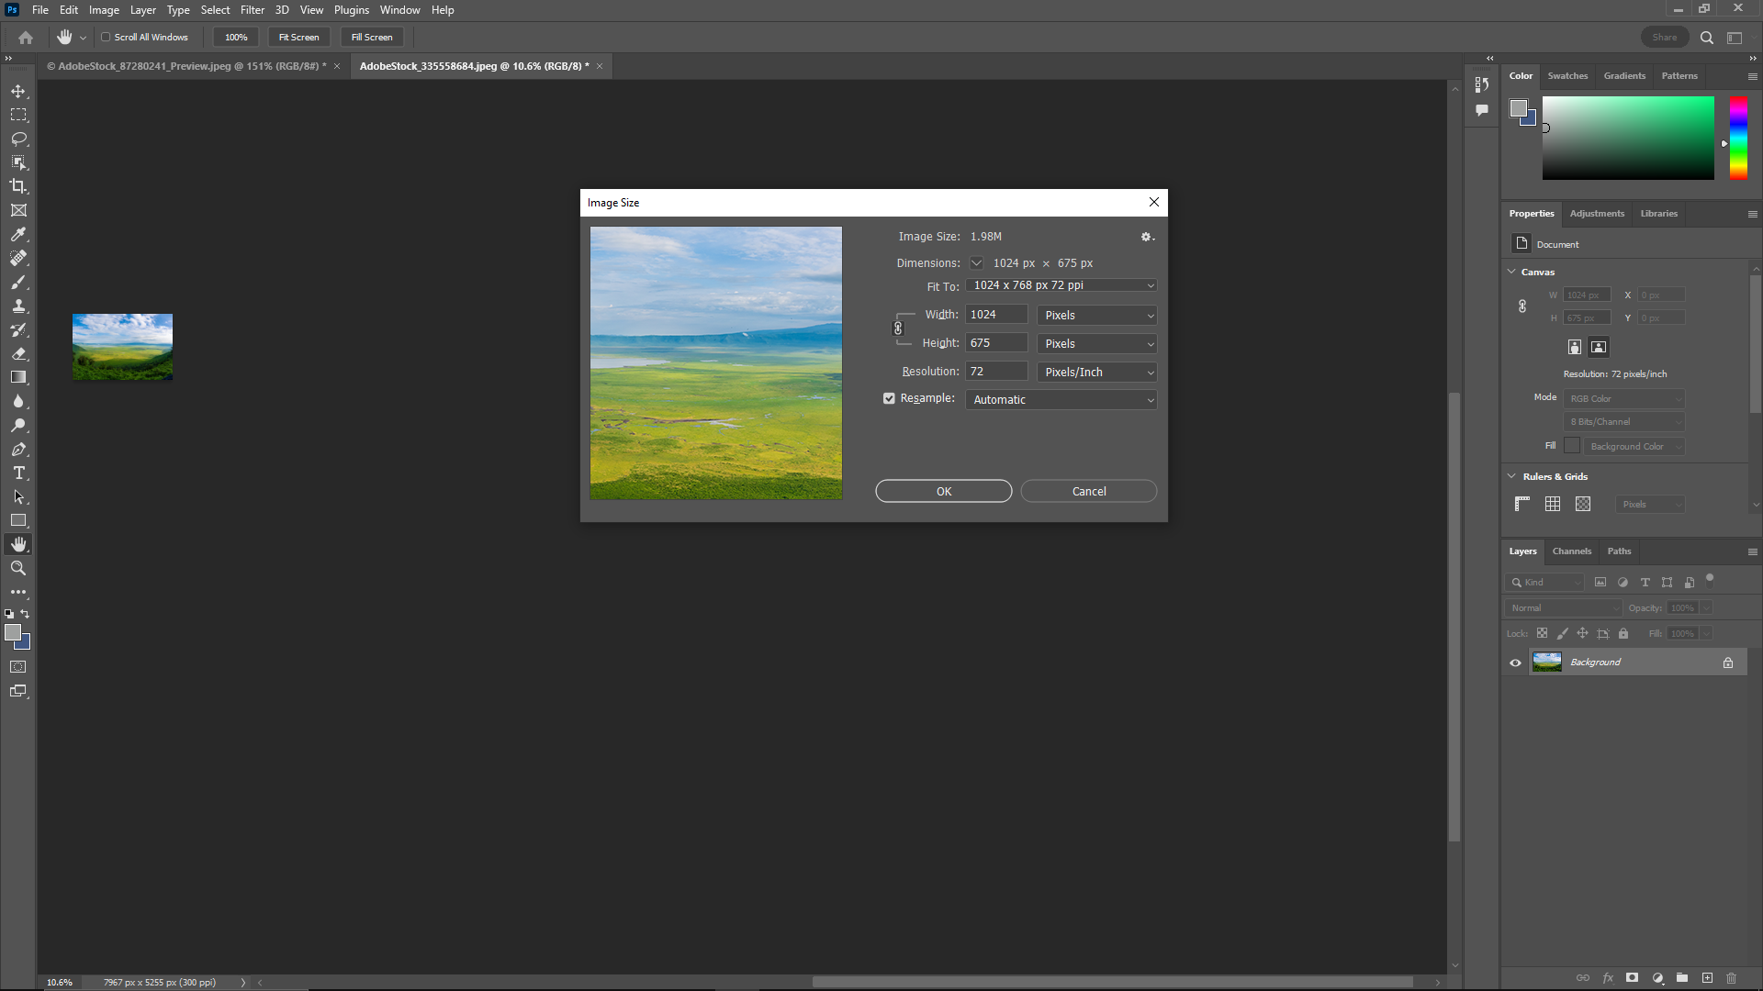Select the Brush tool
Viewport: 1763px width, 991px height.
pyautogui.click(x=18, y=282)
